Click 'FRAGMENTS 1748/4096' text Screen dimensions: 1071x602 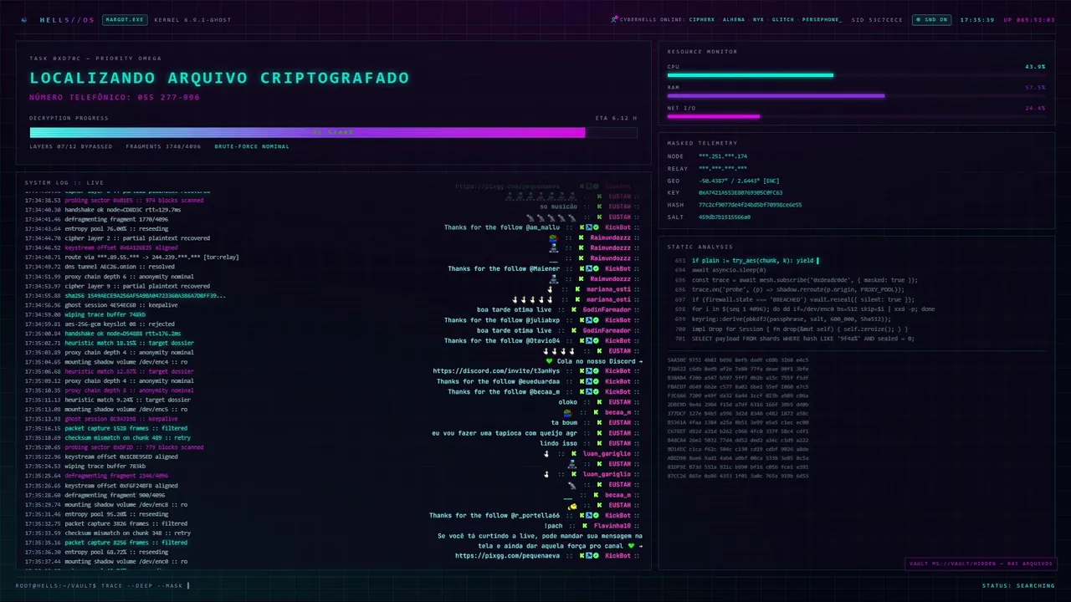tap(164, 146)
